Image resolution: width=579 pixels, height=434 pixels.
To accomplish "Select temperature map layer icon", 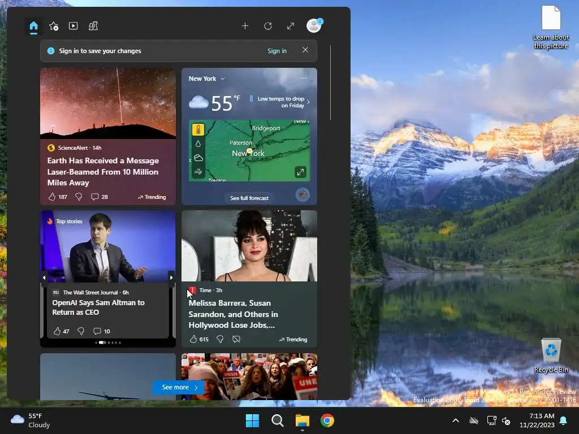I will 198,129.
